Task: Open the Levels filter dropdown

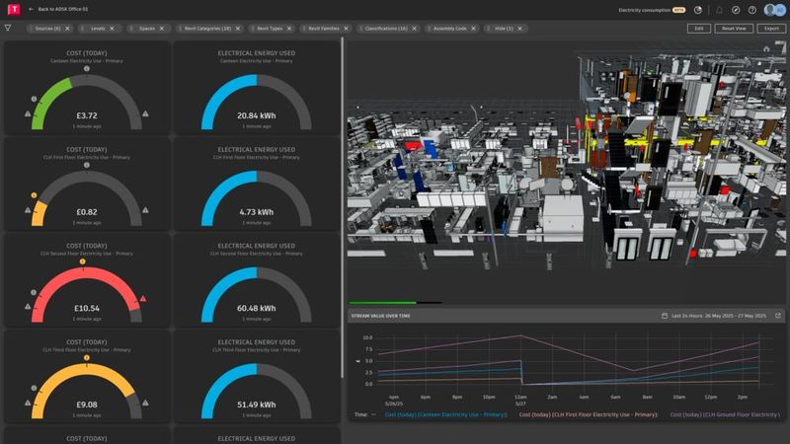Action: click(x=98, y=29)
